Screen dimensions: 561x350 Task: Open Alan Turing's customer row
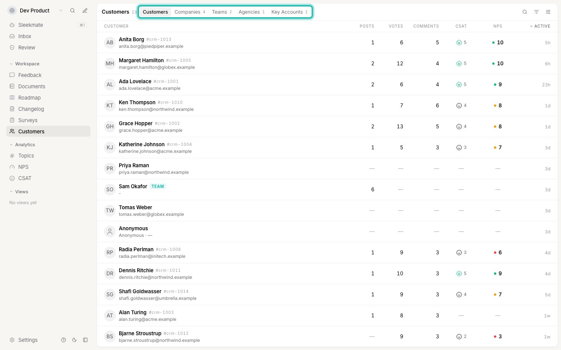(x=327, y=316)
